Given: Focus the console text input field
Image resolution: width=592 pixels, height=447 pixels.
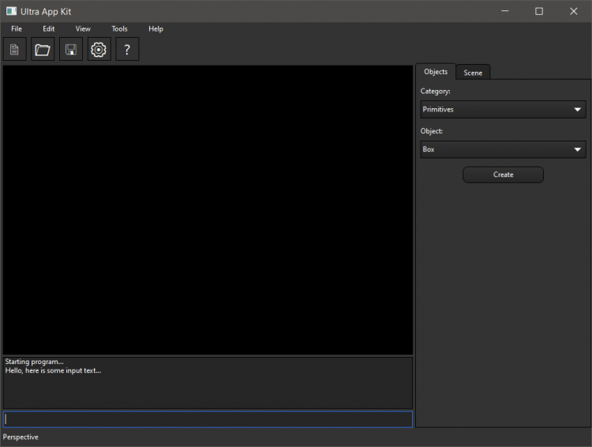Looking at the screenshot, I should pyautogui.click(x=208, y=419).
